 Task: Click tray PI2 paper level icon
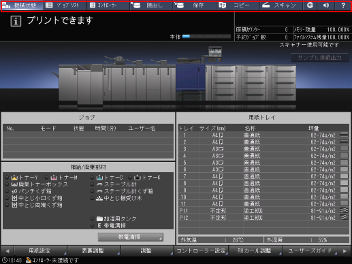point(344,217)
